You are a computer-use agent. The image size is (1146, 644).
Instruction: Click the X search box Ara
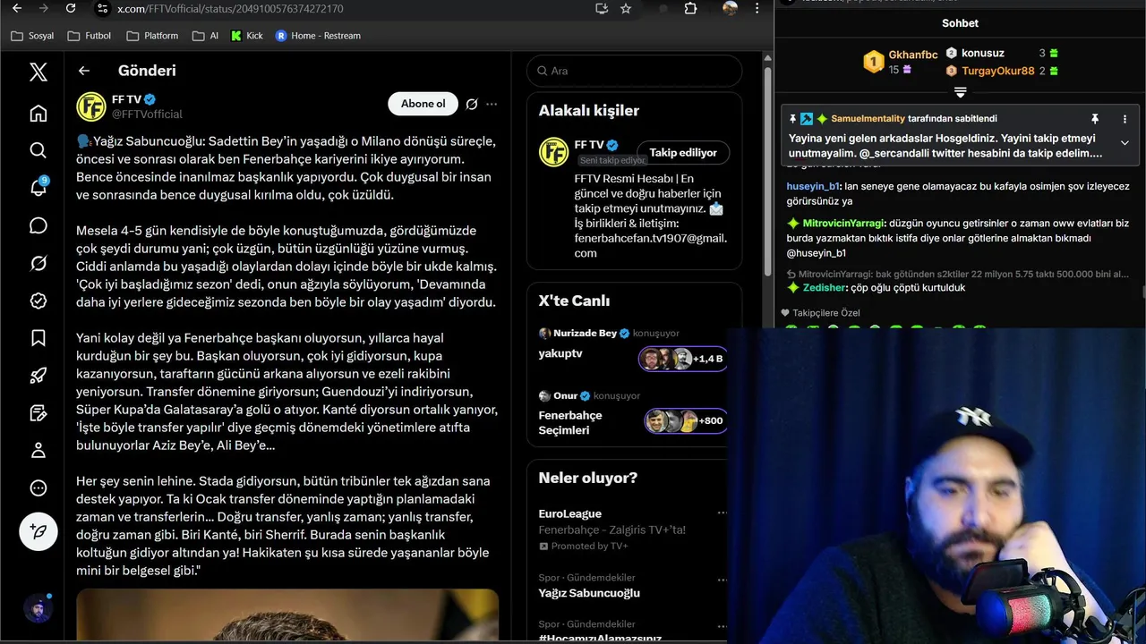point(635,71)
